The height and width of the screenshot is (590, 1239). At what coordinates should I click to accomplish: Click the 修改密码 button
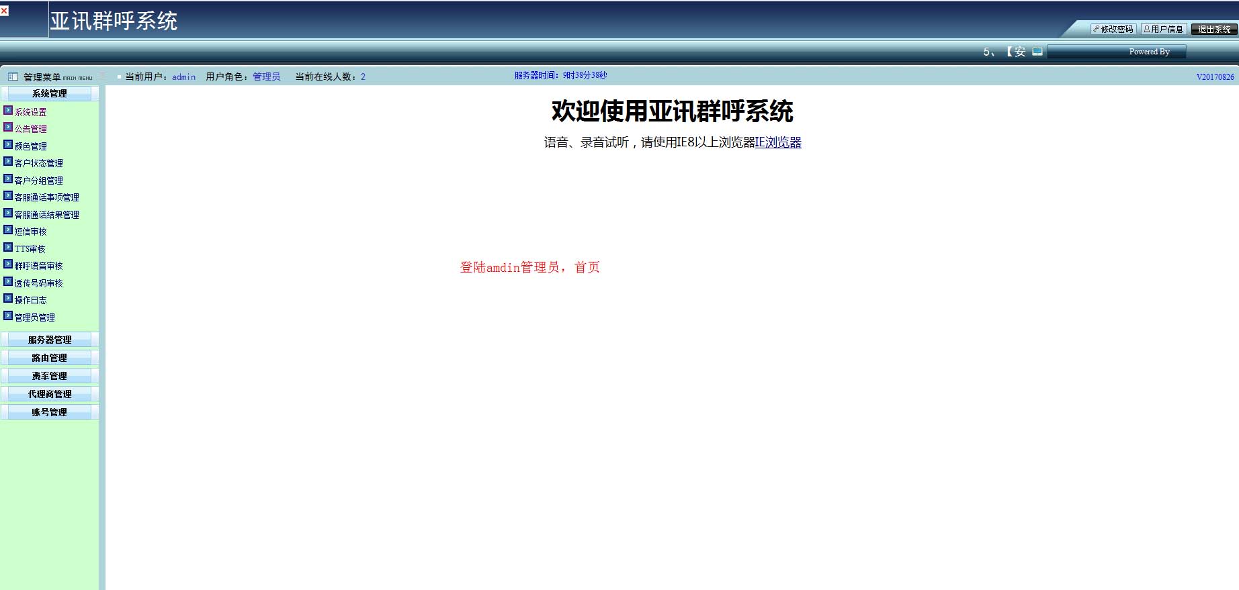pyautogui.click(x=1113, y=29)
